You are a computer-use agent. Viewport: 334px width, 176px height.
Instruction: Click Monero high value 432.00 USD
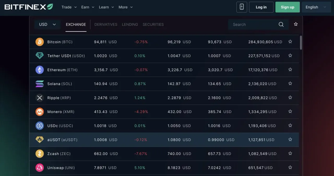[x=180, y=112]
